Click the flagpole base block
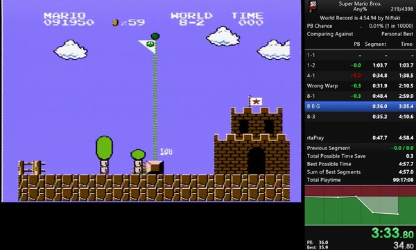Image resolution: width=416 pixels, height=250 pixels. coord(155,167)
